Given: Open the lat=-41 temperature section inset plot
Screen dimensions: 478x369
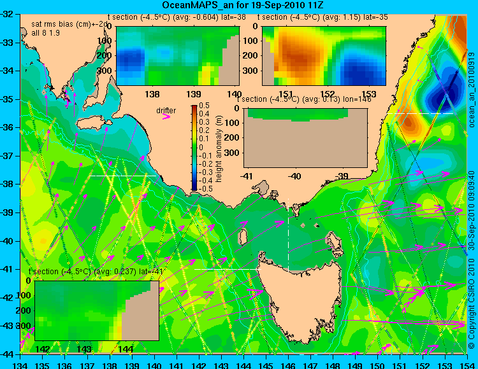Looking at the screenshot, I should click(x=97, y=310).
